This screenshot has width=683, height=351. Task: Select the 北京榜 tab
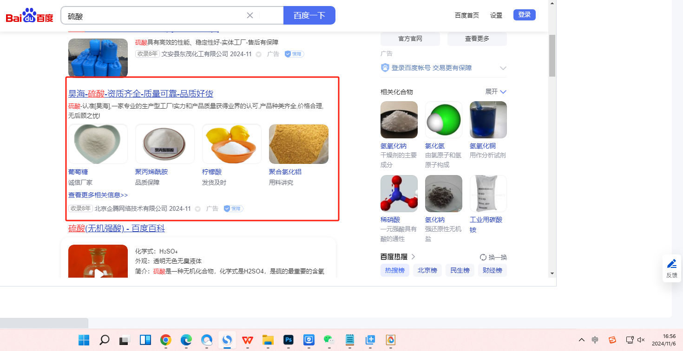pos(427,270)
